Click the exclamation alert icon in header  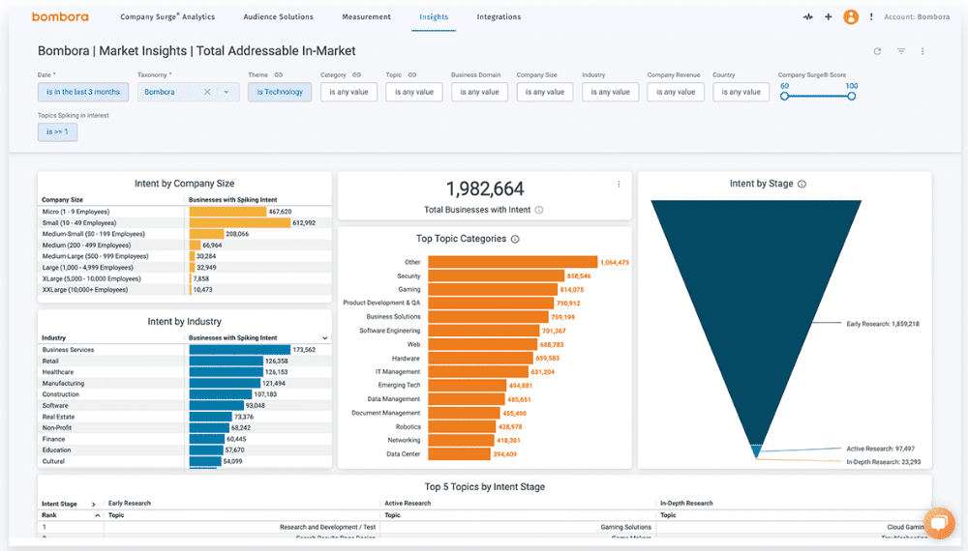[x=871, y=16]
